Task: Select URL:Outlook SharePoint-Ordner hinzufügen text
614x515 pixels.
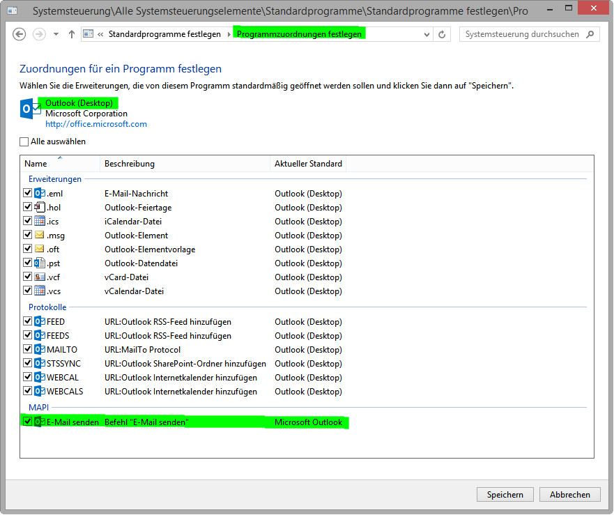Action: pos(185,364)
